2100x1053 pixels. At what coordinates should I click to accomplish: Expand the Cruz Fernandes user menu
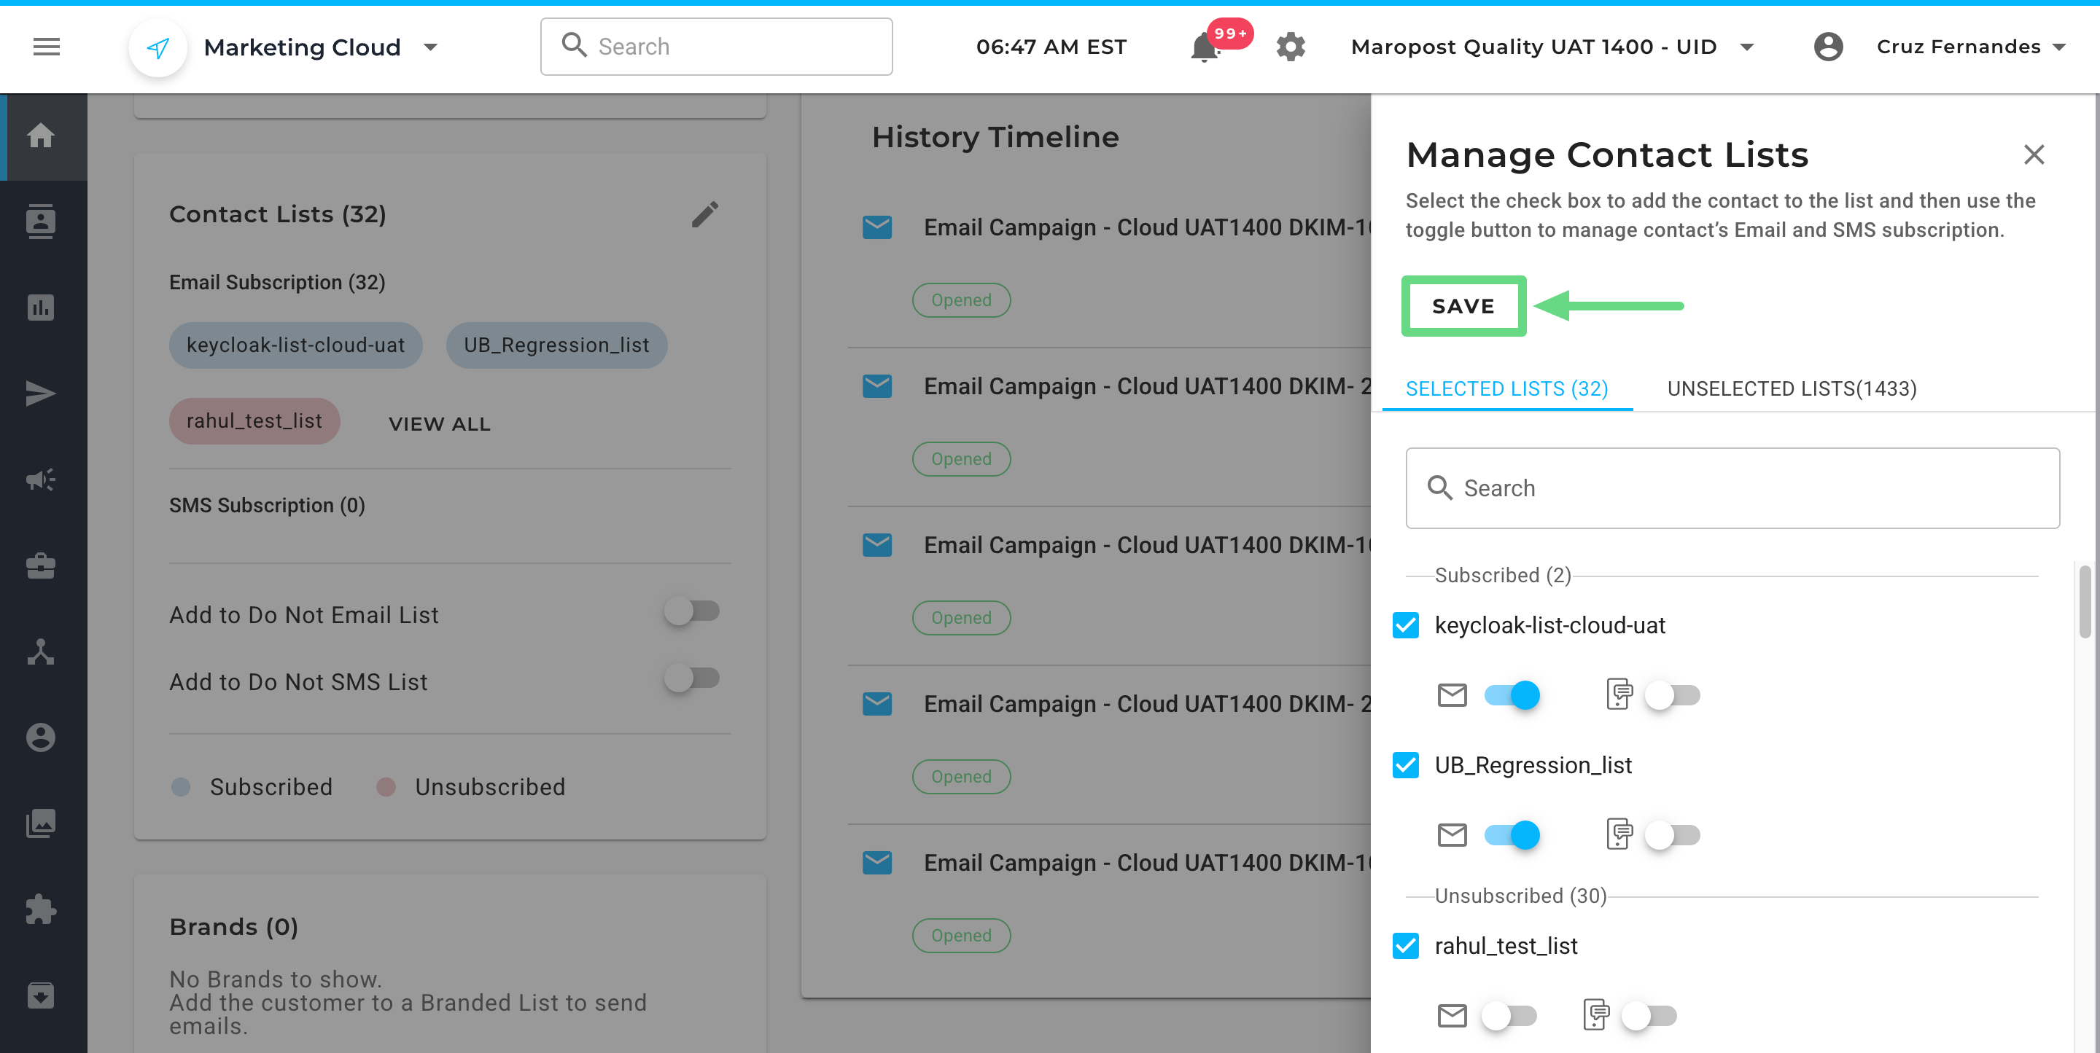[x=2058, y=47]
